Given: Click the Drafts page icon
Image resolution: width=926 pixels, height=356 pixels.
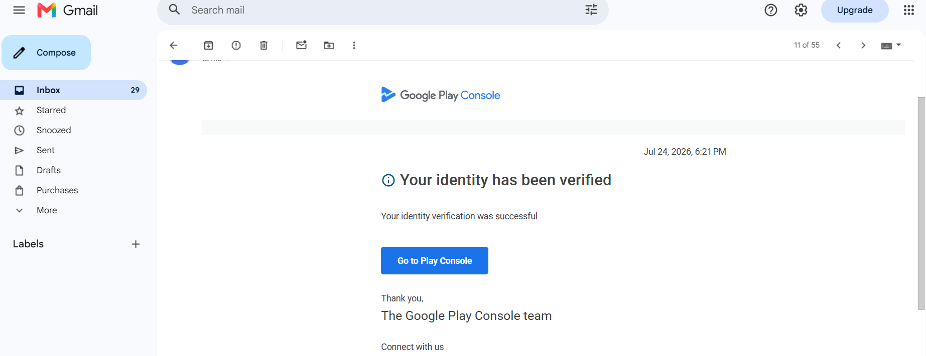Looking at the screenshot, I should click(19, 171).
